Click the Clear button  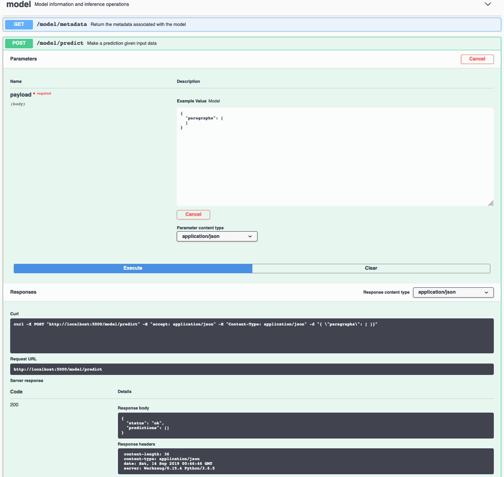pos(371,268)
